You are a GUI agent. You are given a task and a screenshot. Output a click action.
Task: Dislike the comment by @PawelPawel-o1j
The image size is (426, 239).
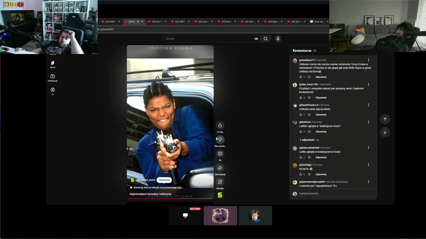(x=309, y=115)
